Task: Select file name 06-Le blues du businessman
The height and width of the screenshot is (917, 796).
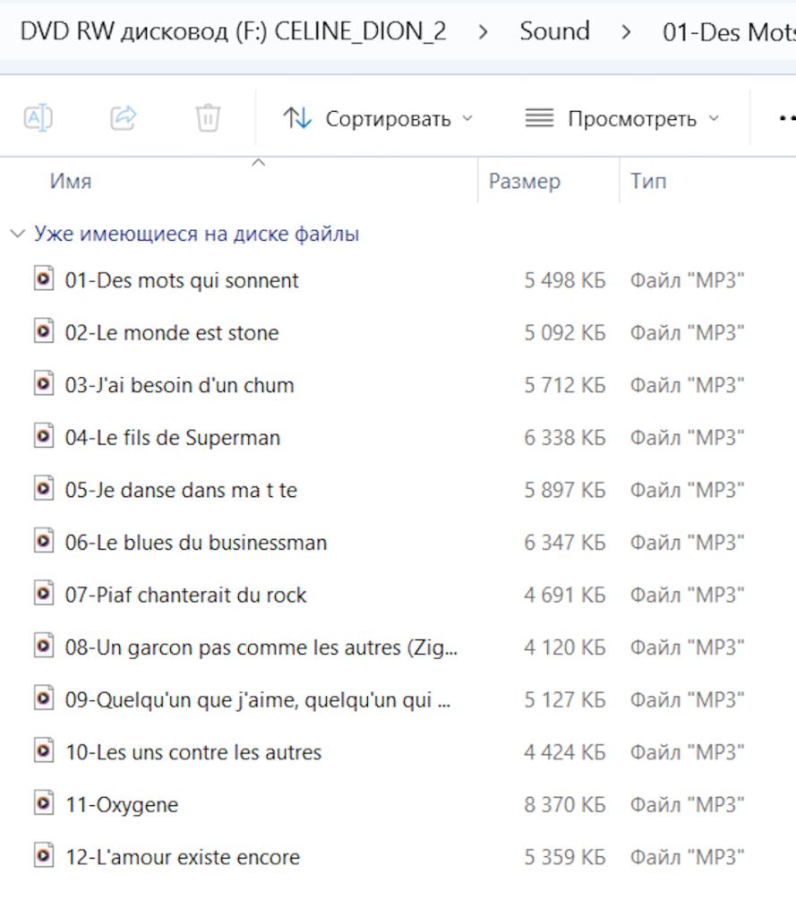Action: tap(196, 542)
